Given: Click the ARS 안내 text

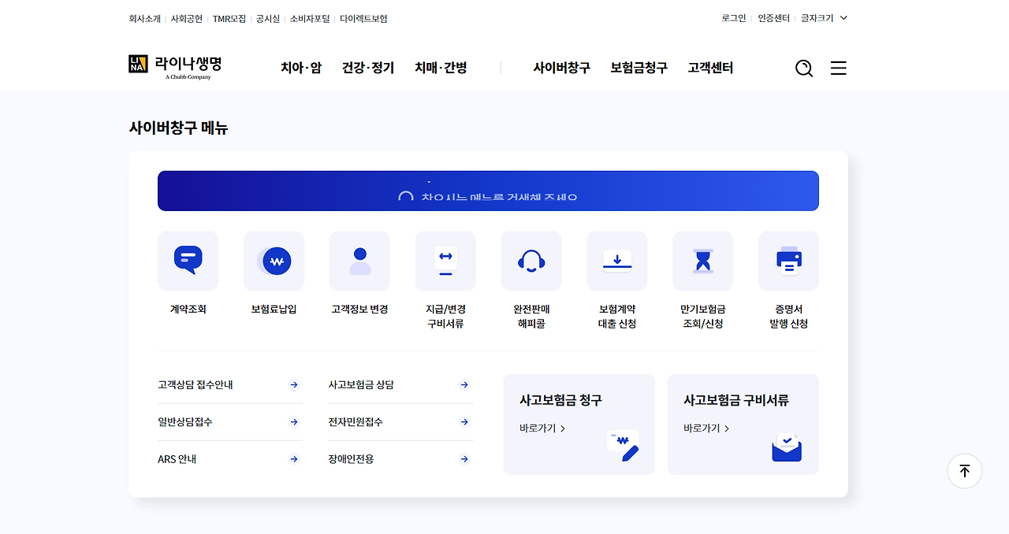Looking at the screenshot, I should tap(177, 459).
